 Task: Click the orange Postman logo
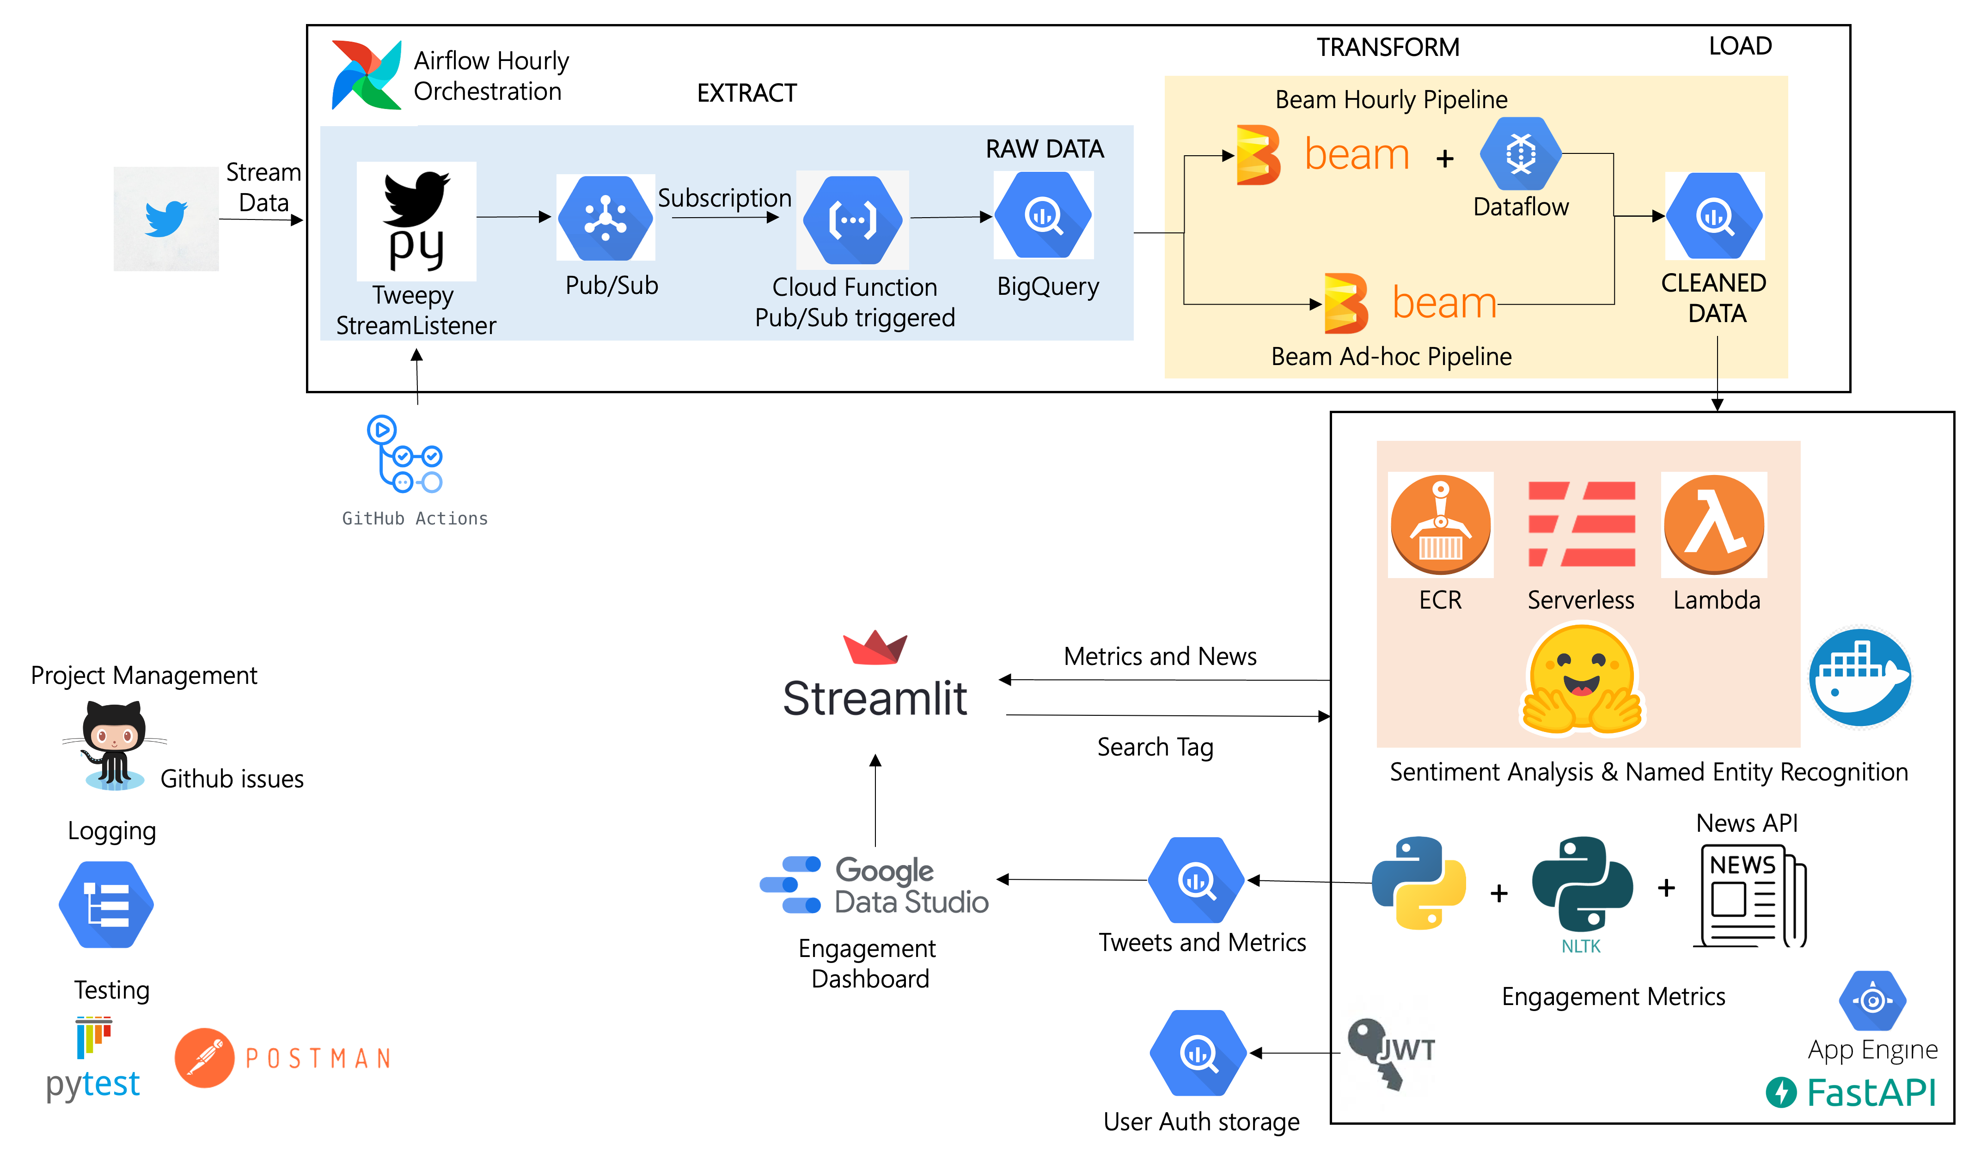click(205, 1057)
